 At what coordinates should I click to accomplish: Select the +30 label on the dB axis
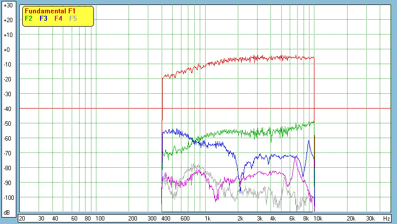click(x=7, y=5)
